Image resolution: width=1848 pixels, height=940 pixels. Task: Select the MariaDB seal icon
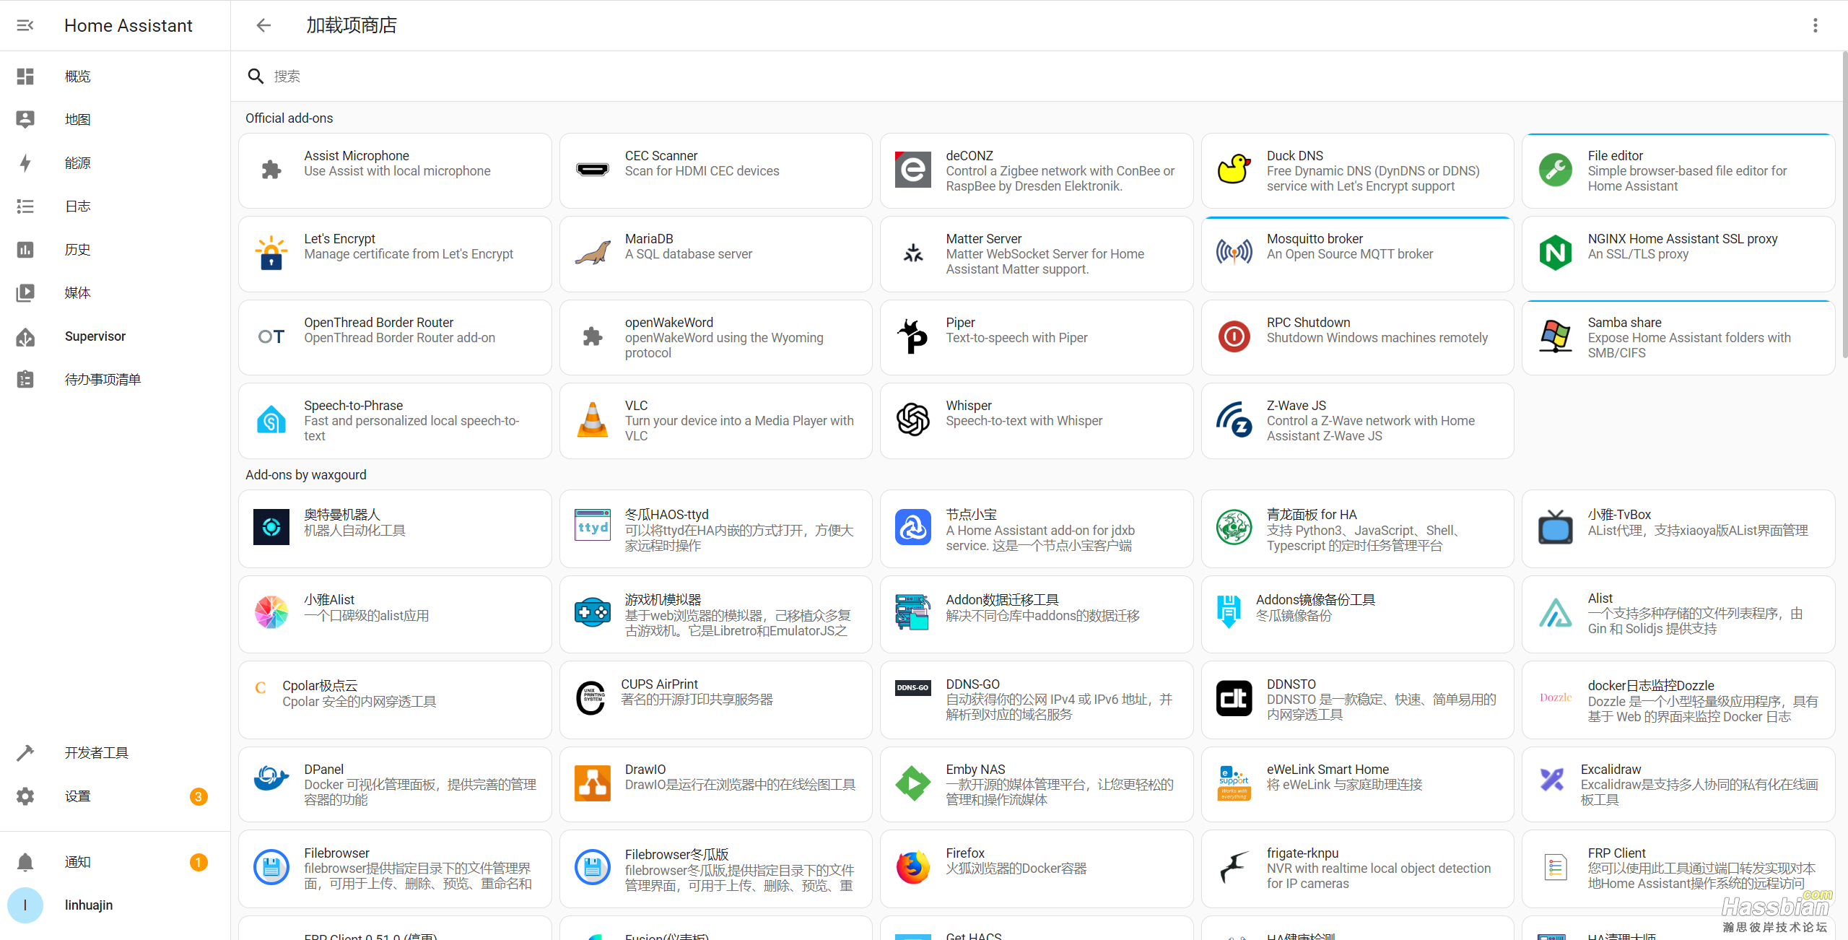pyautogui.click(x=593, y=254)
